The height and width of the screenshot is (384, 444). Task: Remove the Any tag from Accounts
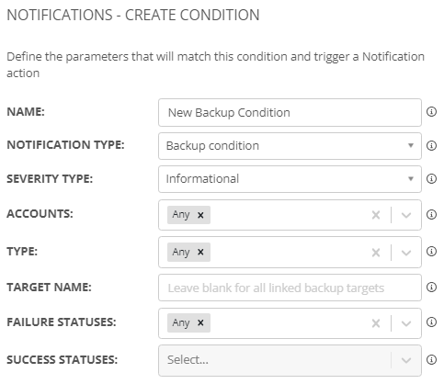coord(200,215)
